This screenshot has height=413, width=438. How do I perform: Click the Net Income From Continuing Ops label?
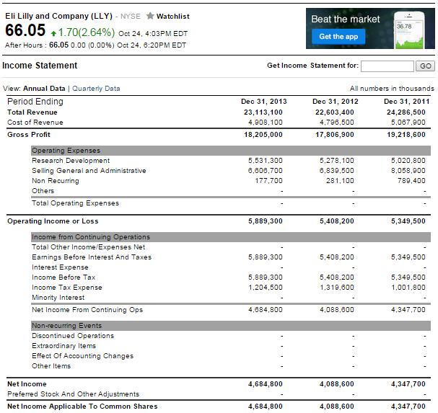coord(87,309)
